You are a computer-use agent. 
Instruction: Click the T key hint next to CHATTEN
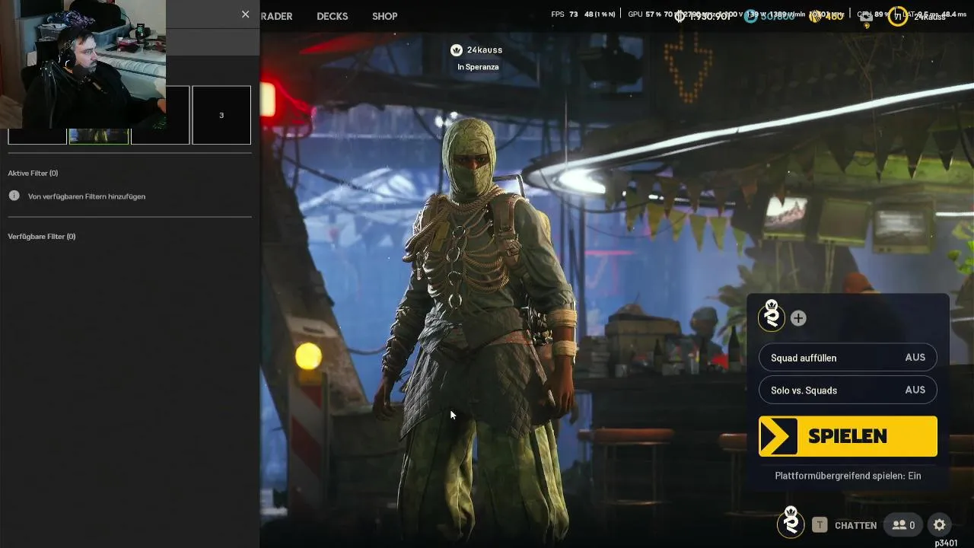(x=820, y=524)
